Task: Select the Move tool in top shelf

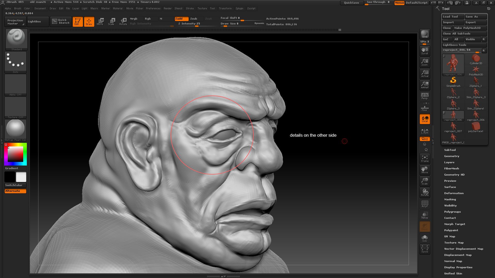Action: point(100,21)
